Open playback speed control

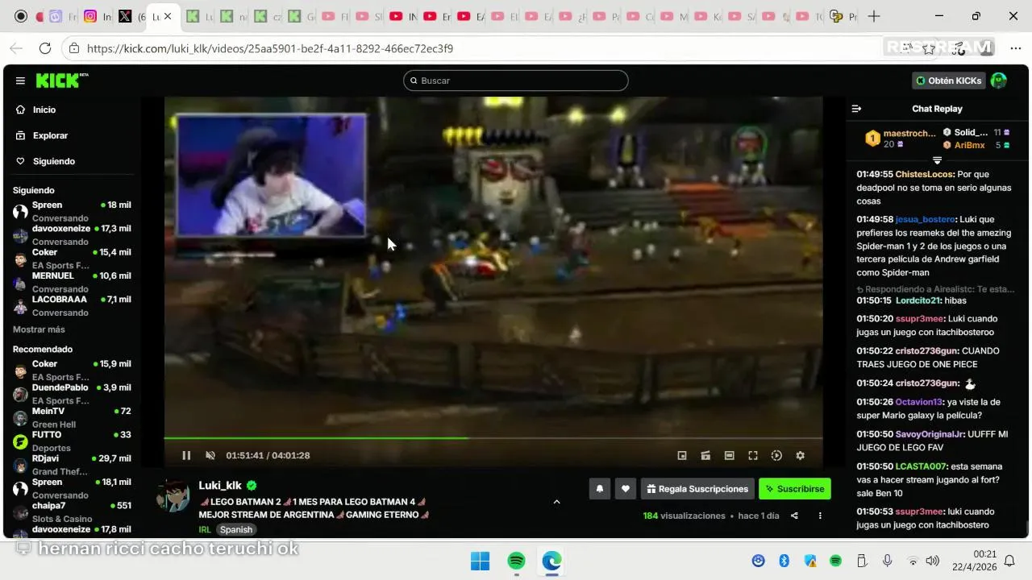click(x=776, y=455)
